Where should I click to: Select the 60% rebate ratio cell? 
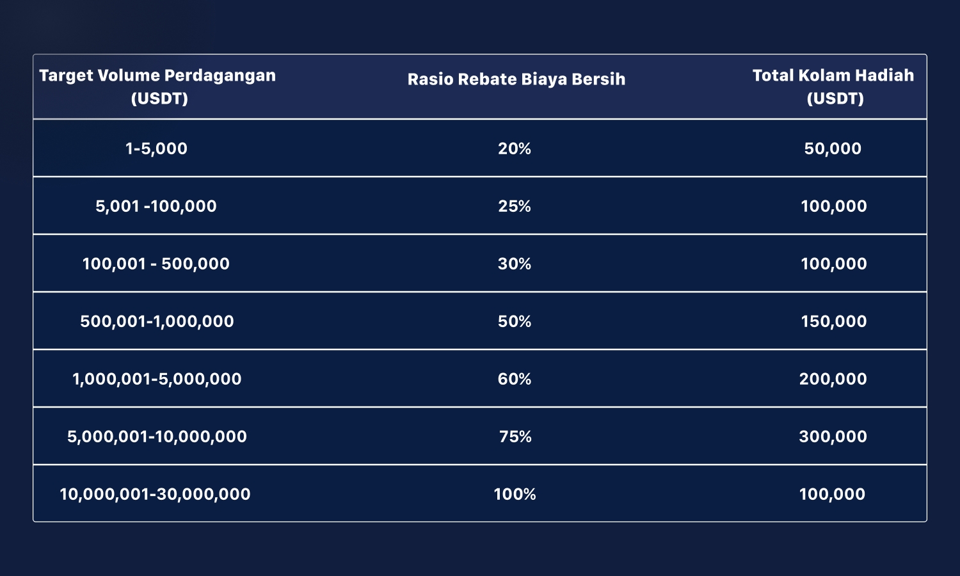tap(515, 379)
